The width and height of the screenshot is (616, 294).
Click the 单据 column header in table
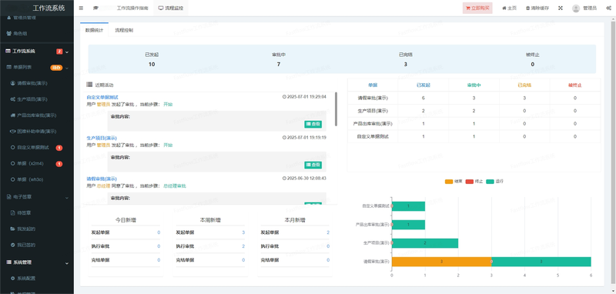373,85
